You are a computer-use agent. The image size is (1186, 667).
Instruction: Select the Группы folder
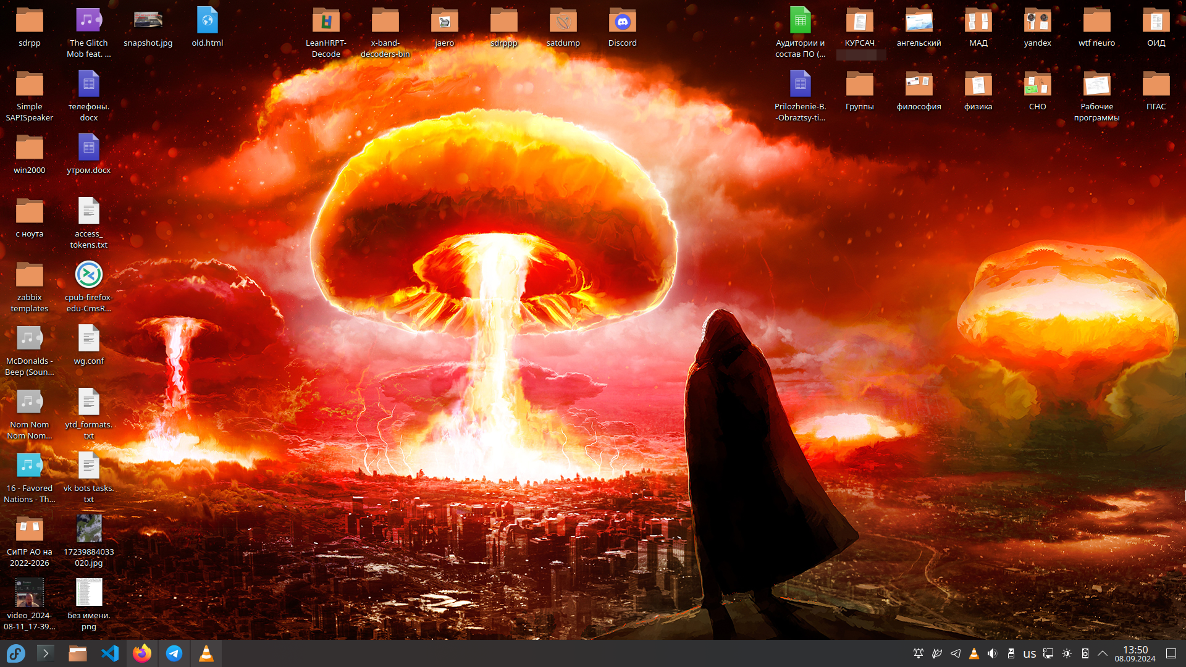[x=860, y=91]
